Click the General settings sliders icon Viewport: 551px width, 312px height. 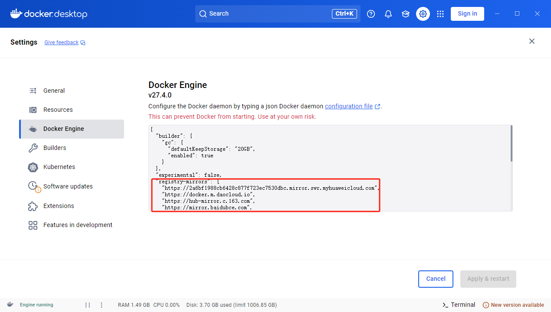pos(33,91)
